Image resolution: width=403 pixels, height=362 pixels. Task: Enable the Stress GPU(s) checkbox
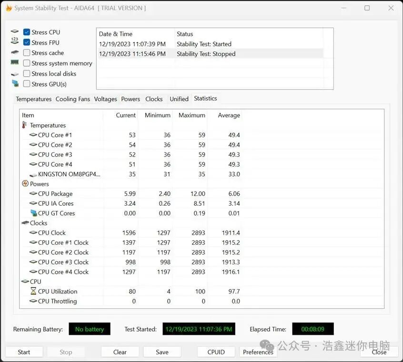point(27,84)
